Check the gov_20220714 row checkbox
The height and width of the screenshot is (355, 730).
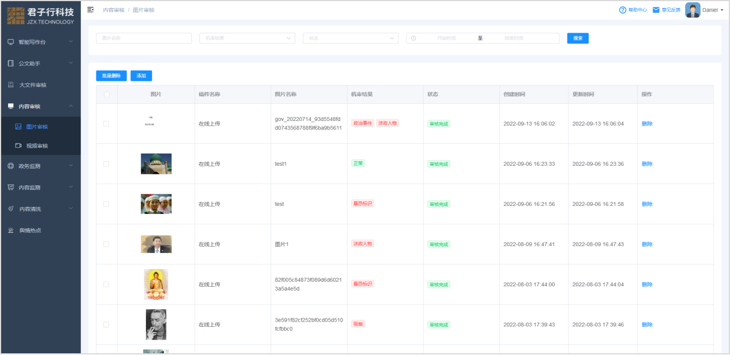(106, 123)
